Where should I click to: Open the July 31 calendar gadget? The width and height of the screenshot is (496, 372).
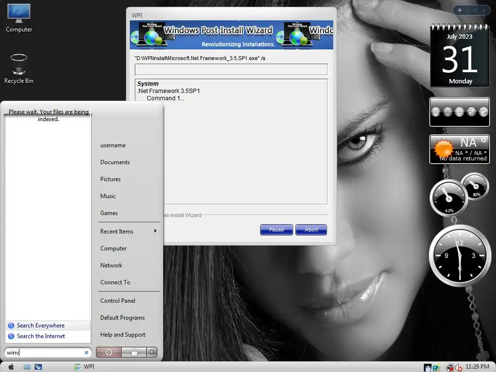[x=460, y=56]
